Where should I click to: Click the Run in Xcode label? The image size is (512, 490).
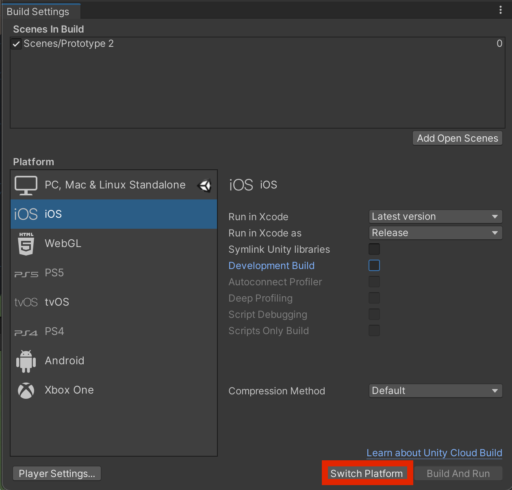click(x=258, y=217)
